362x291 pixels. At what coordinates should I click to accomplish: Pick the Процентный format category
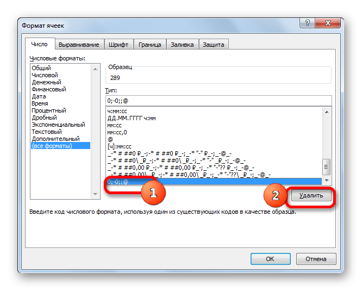point(60,110)
